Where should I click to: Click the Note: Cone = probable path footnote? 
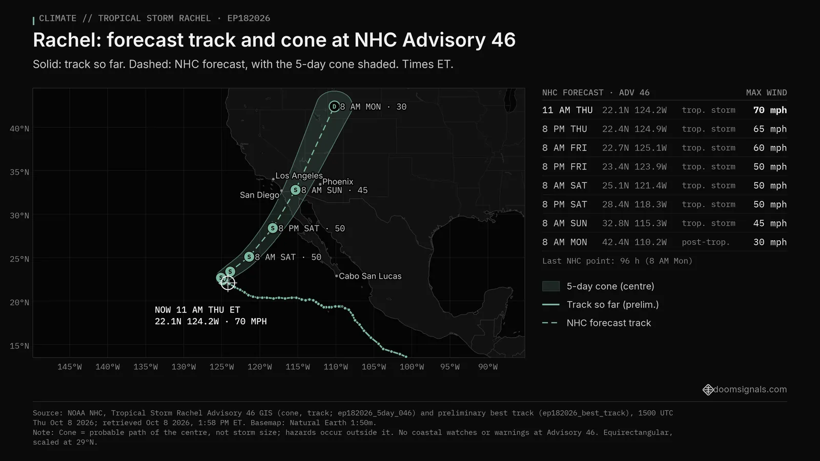tap(353, 437)
